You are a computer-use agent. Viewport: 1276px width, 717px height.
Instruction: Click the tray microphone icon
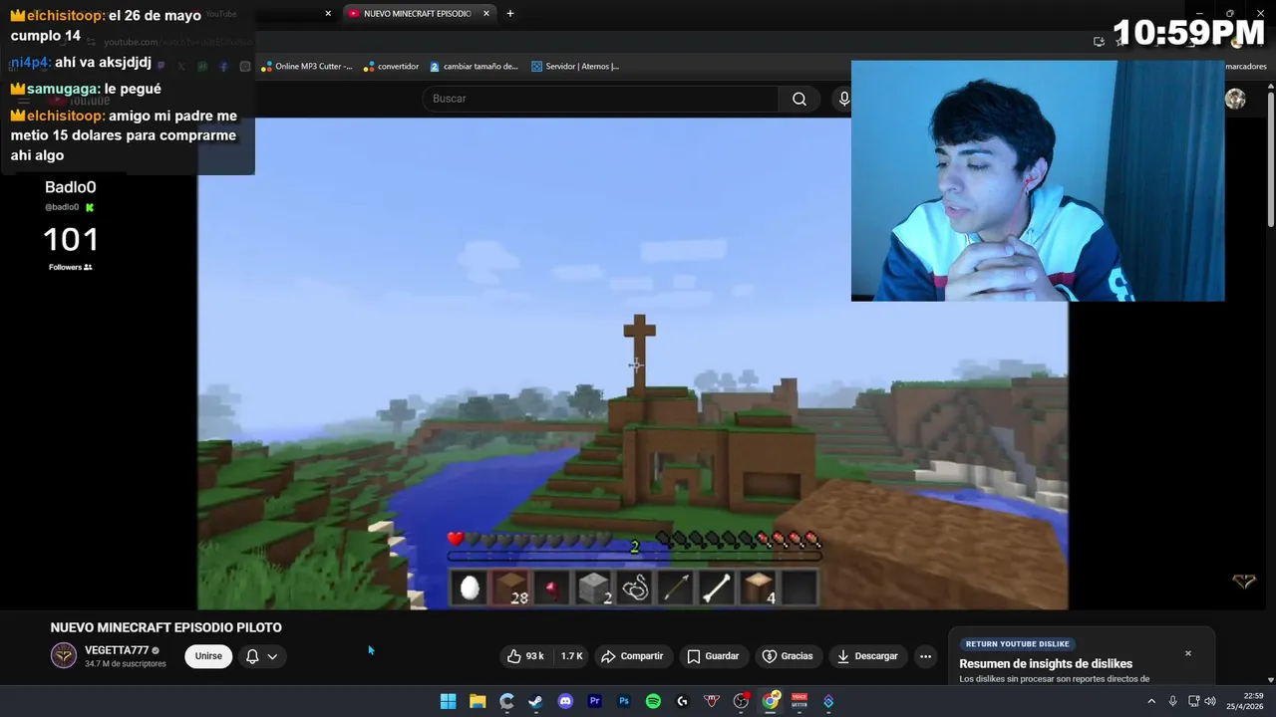pos(1173,701)
